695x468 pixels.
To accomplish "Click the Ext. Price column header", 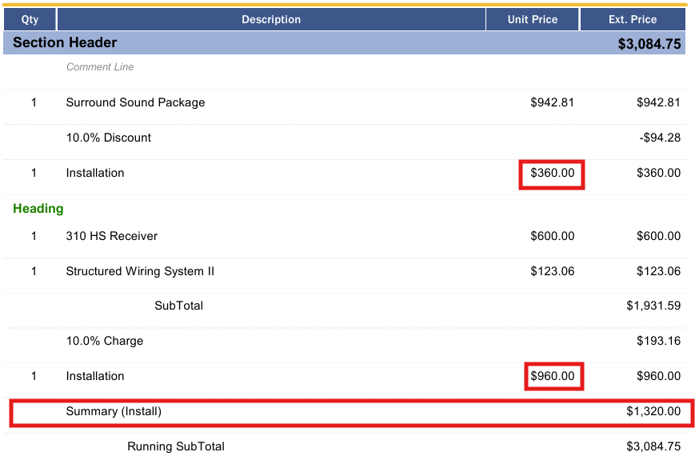I will [633, 19].
